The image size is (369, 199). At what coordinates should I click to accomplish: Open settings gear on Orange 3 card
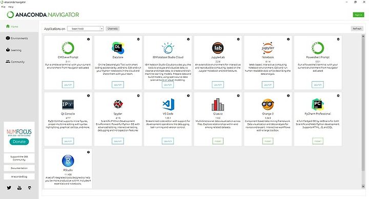(288, 96)
